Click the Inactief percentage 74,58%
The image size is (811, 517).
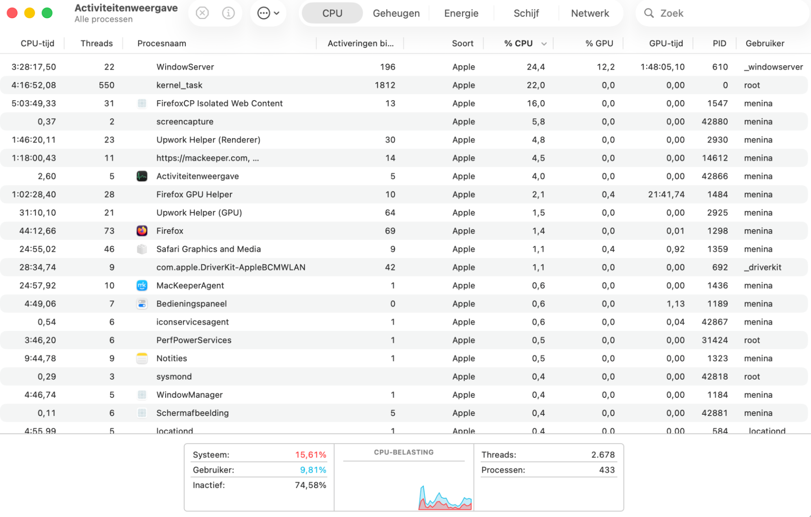[x=310, y=485]
